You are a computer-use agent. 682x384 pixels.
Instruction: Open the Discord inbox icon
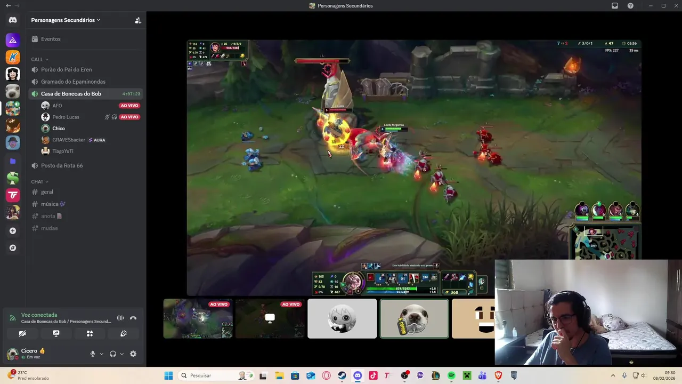click(x=615, y=5)
